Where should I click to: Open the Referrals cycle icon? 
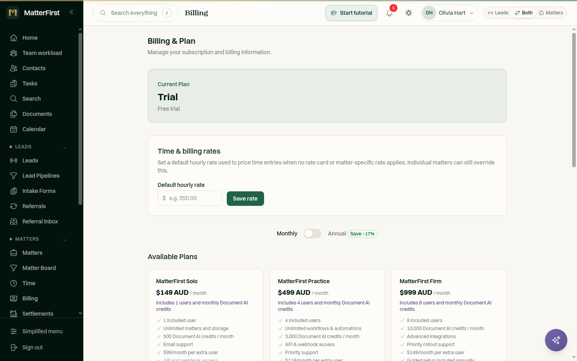[x=14, y=206]
